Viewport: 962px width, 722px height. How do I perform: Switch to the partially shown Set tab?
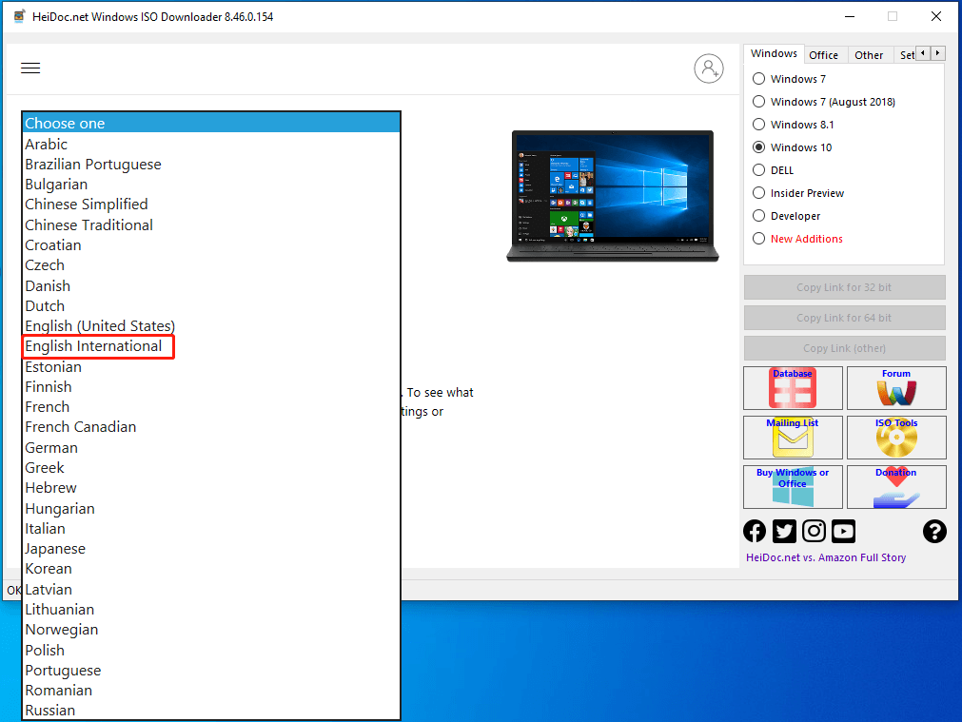point(906,55)
